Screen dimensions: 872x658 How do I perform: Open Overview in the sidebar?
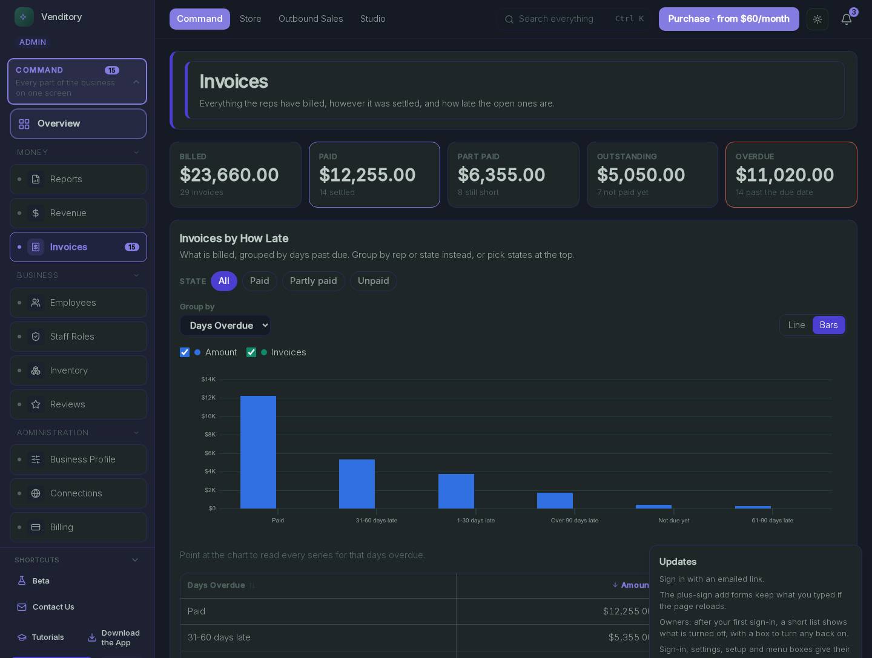[x=78, y=123]
